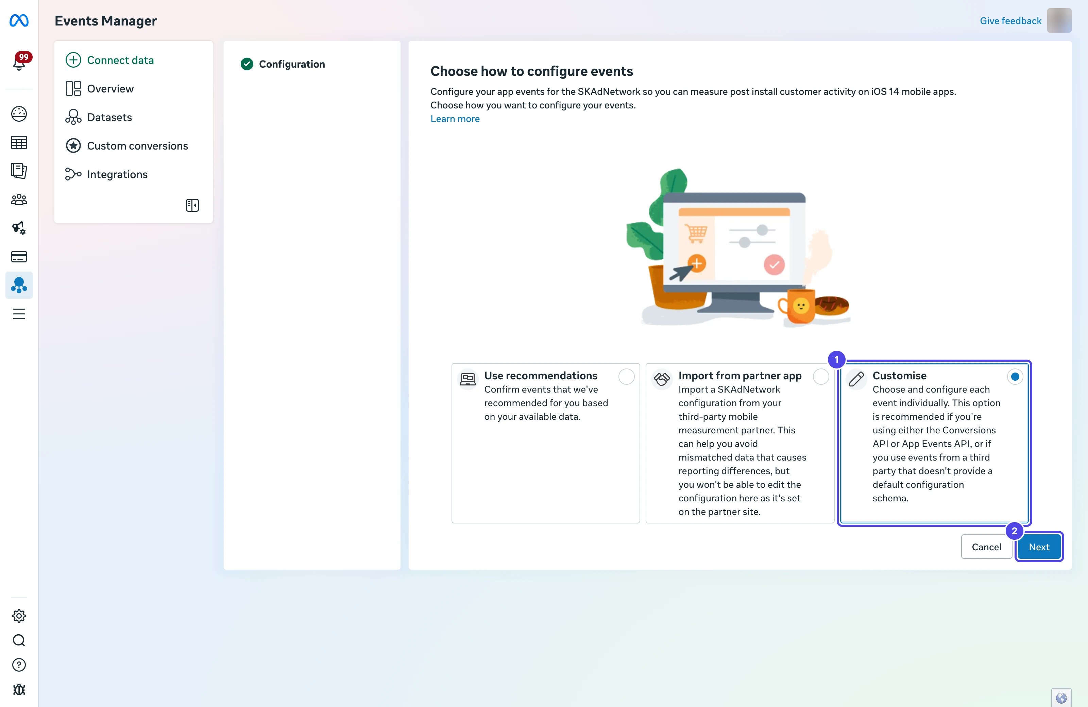Click the Meta logo icon
Viewport: 1088px width, 707px height.
19,21
